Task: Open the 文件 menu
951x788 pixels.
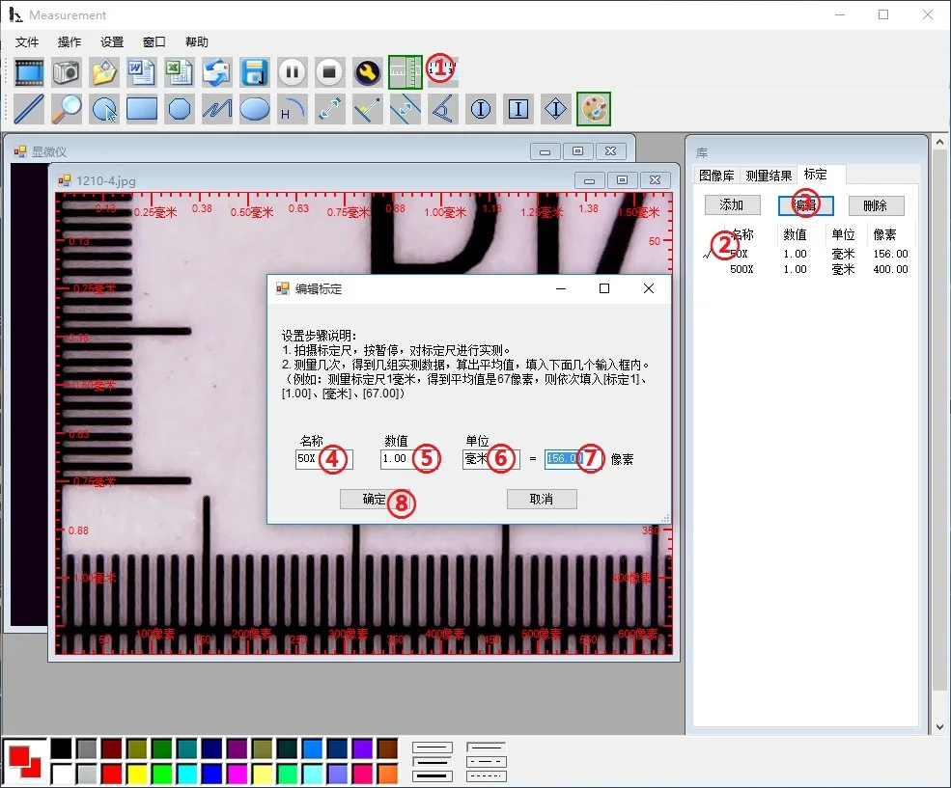Action: pos(27,41)
